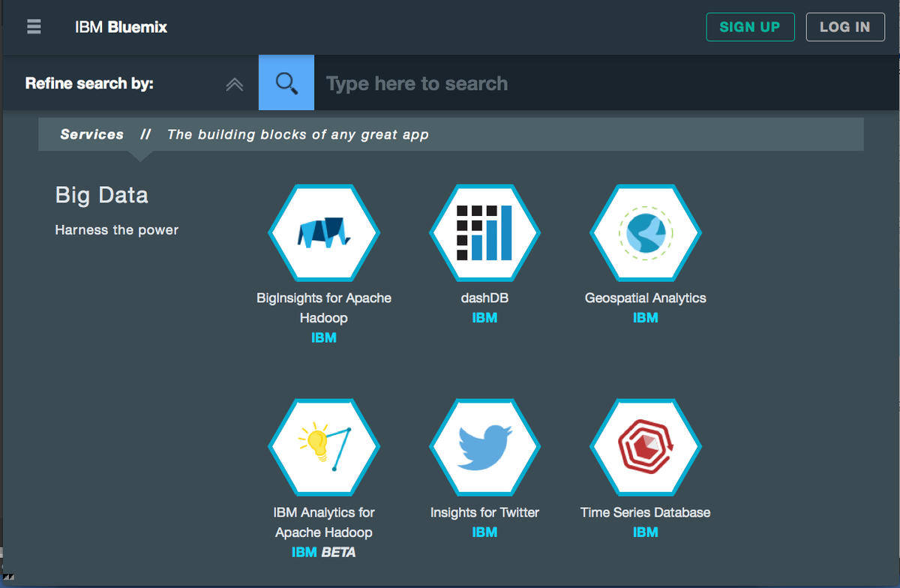This screenshot has height=588, width=900.
Task: Click the Harness the power subtitle
Action: pos(117,229)
